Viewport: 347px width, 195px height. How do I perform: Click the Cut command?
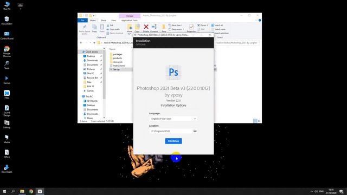click(110, 25)
